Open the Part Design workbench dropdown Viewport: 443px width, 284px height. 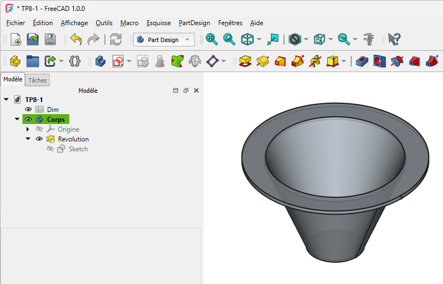point(164,40)
